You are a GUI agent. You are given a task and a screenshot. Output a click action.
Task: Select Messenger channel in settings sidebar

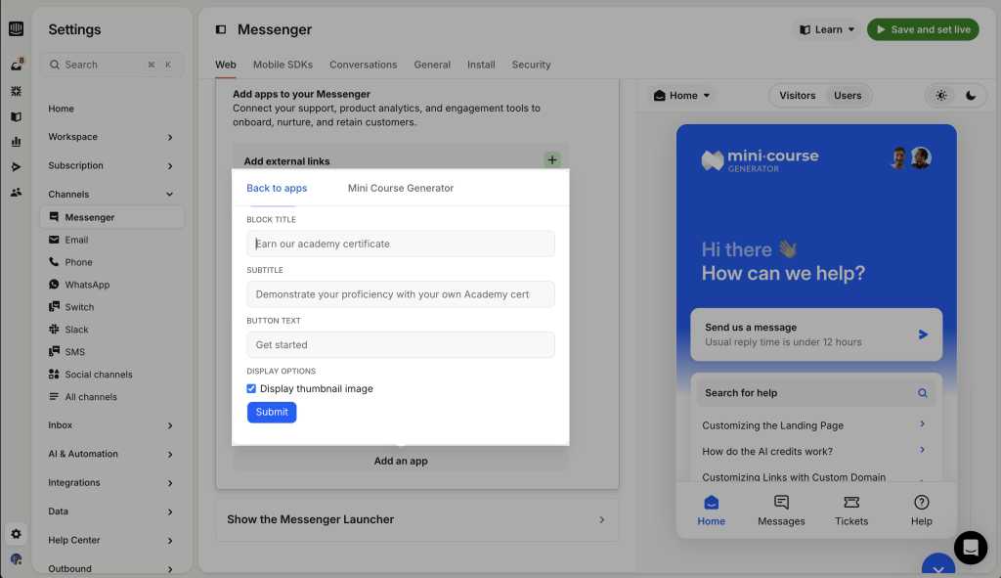[x=112, y=217]
